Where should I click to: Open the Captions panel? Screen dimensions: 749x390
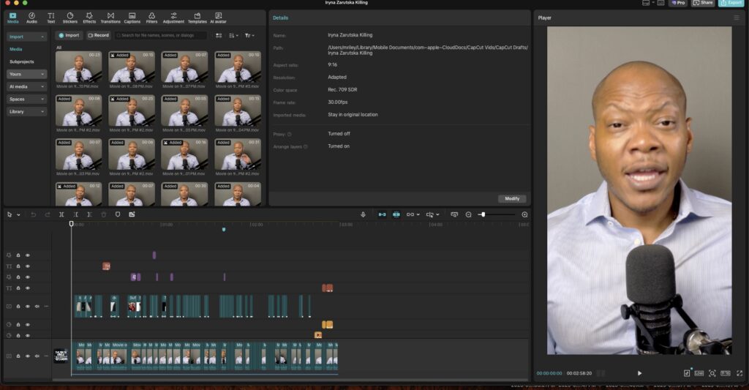[x=132, y=18]
